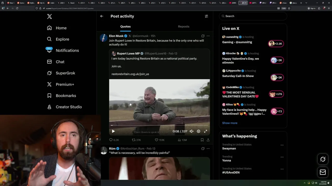Click the X logo in the sidebar

click(x=50, y=17)
